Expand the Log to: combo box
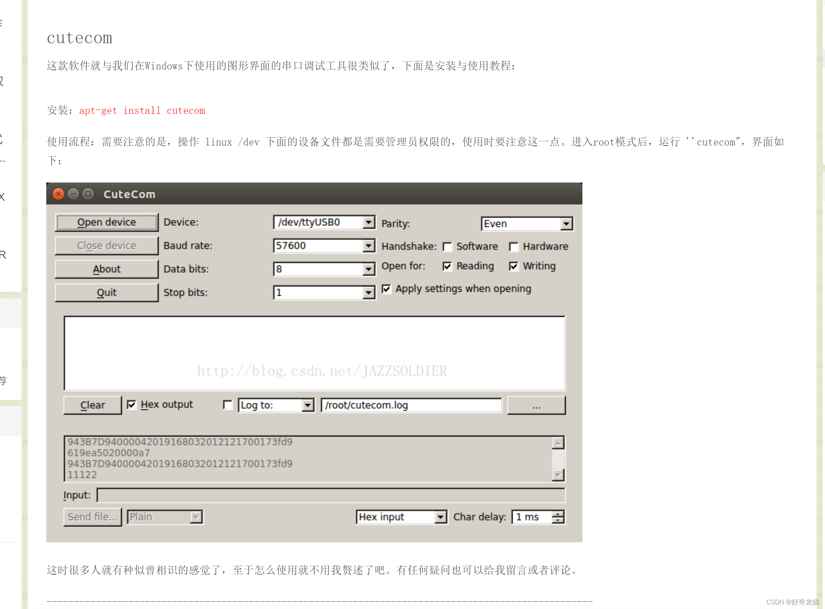Viewport: 825px width, 609px height. click(307, 405)
